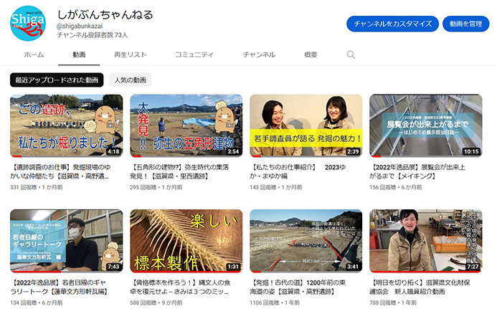Screen dimensions: 497x309
Task: Click the Shiga channel avatar logo
Action: point(29,24)
